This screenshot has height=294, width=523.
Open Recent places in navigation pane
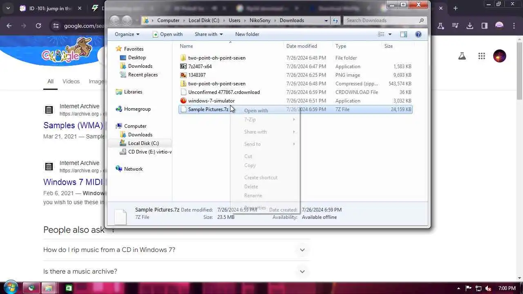coord(143,75)
